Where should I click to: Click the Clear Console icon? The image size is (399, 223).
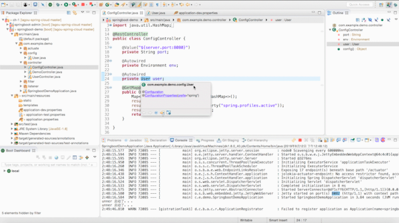[320, 140]
